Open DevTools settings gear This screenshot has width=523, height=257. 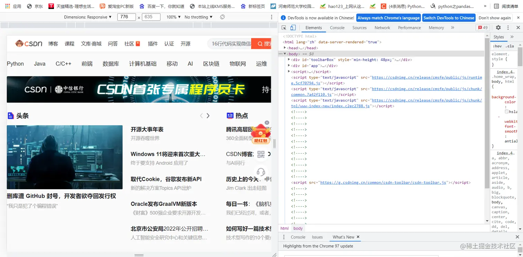point(498,28)
